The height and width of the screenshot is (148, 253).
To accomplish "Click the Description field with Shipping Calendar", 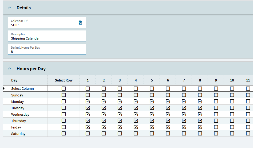I will coord(47,38).
